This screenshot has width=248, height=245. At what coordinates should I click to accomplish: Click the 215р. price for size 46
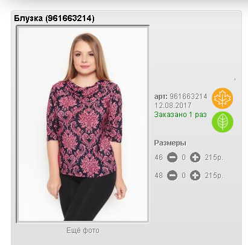(x=214, y=157)
